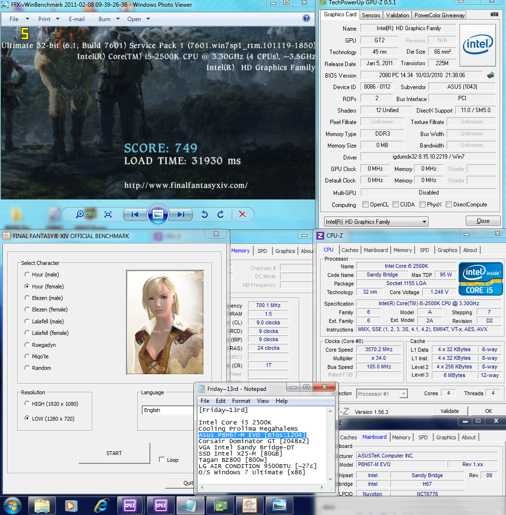This screenshot has width=506, height=515.
Task: Switch to the second CPU-Z taskbar button
Action: pyautogui.click(x=161, y=506)
